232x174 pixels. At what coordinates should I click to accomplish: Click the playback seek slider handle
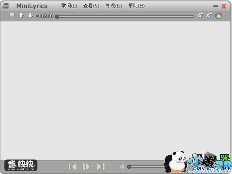coord(57,16)
